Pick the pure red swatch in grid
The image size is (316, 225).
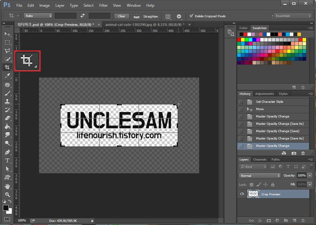click(239, 40)
